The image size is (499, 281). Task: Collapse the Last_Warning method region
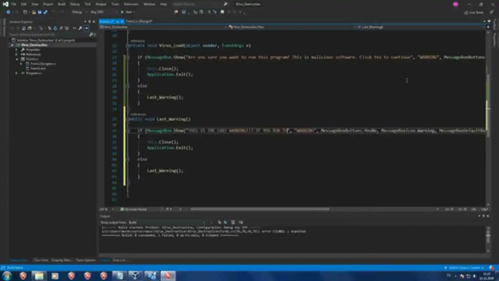tap(127, 119)
